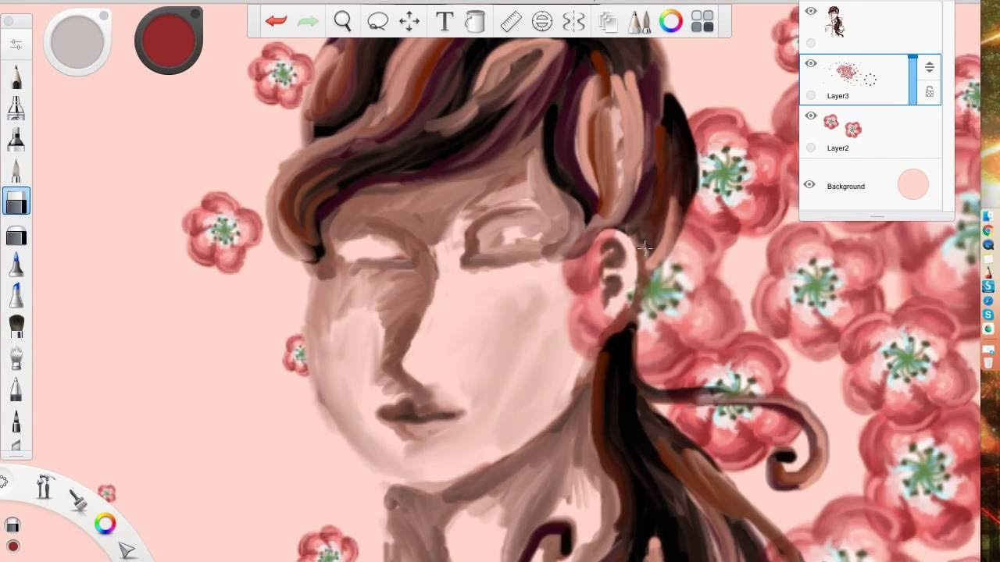Click the layer panel bottom grip handle
Viewport: 1000px width, 562px height.
[x=877, y=217]
